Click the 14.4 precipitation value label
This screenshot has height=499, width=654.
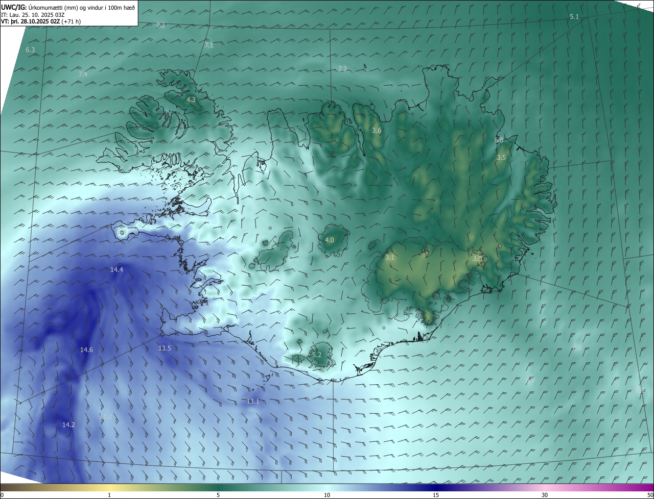(x=117, y=269)
